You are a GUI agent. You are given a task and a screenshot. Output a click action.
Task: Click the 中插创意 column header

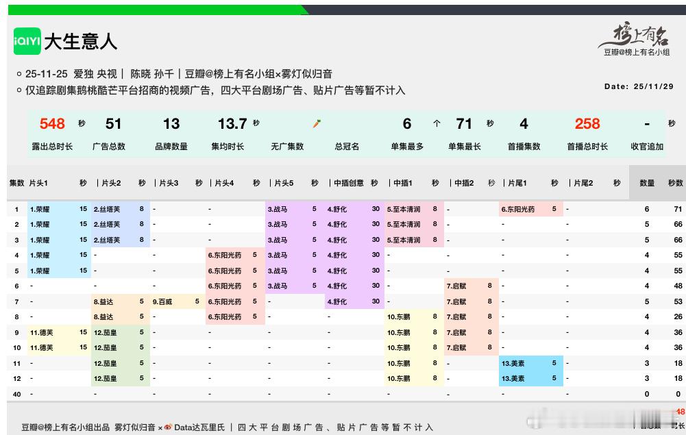[349, 183]
